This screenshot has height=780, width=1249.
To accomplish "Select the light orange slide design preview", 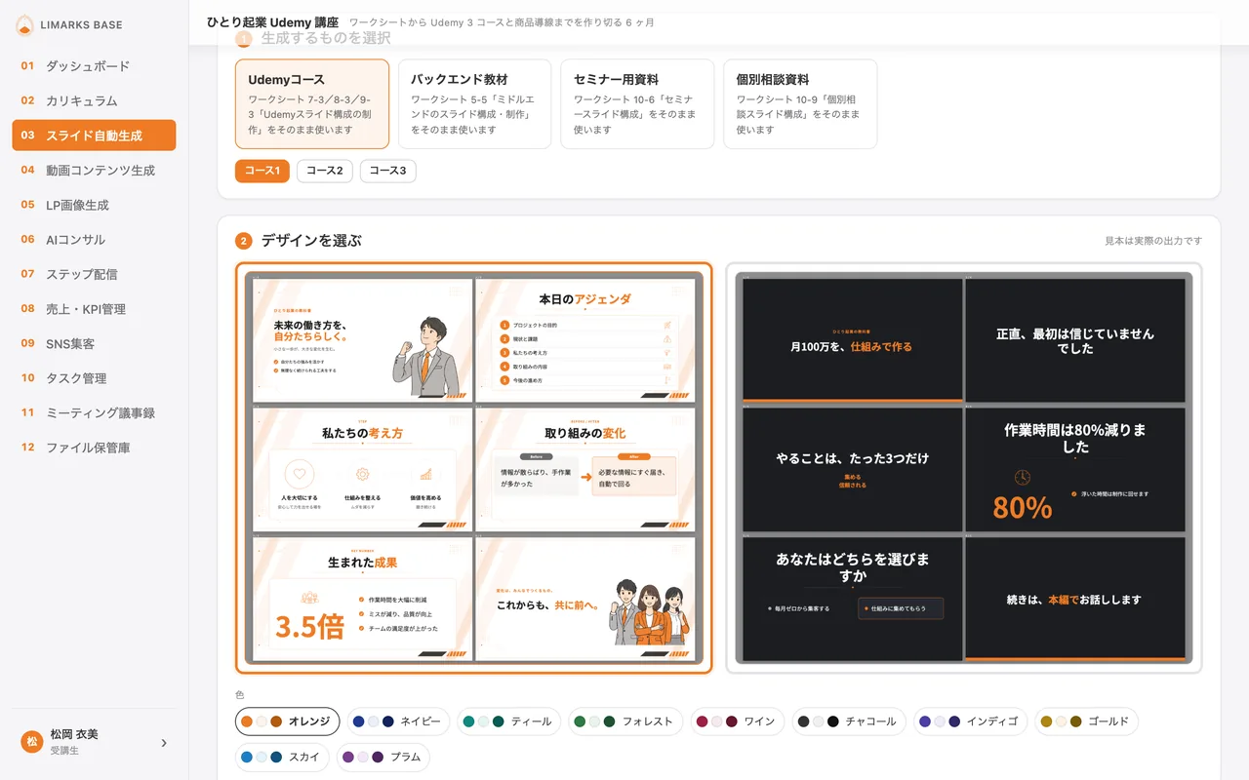I will (474, 468).
